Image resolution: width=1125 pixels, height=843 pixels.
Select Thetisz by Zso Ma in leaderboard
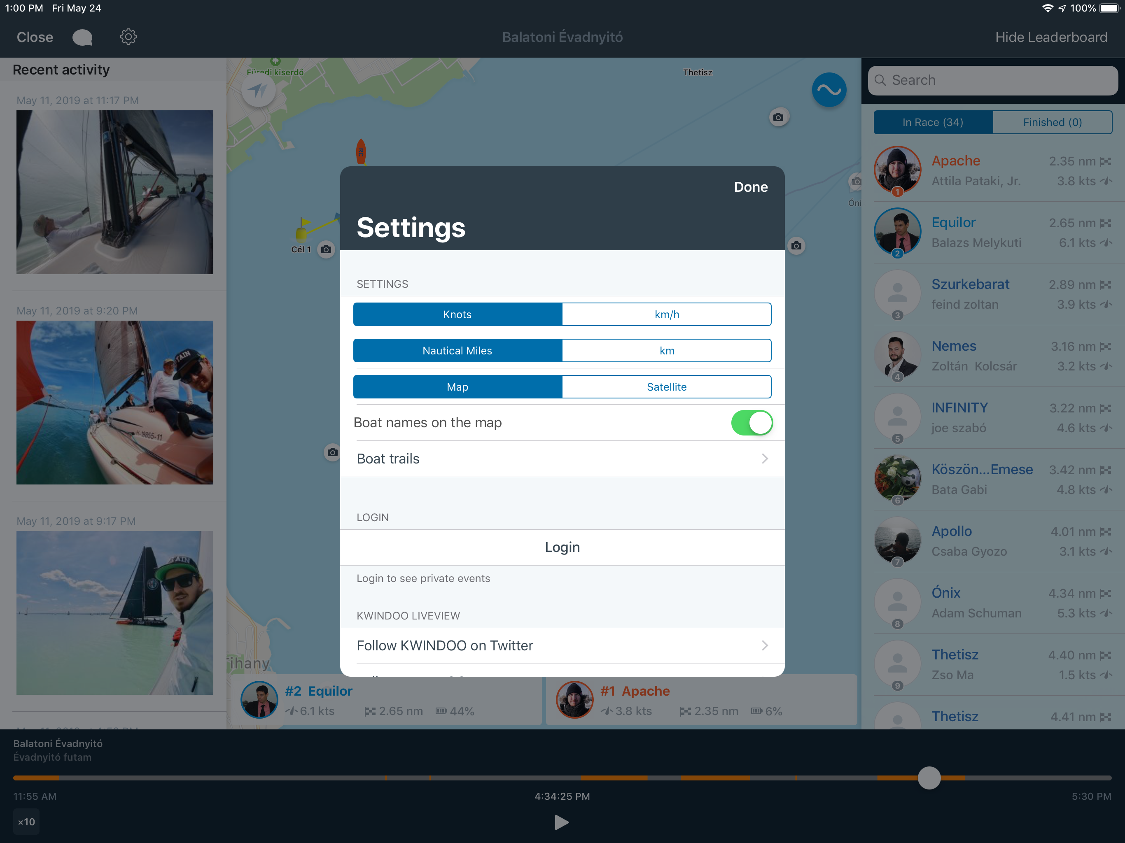click(993, 664)
